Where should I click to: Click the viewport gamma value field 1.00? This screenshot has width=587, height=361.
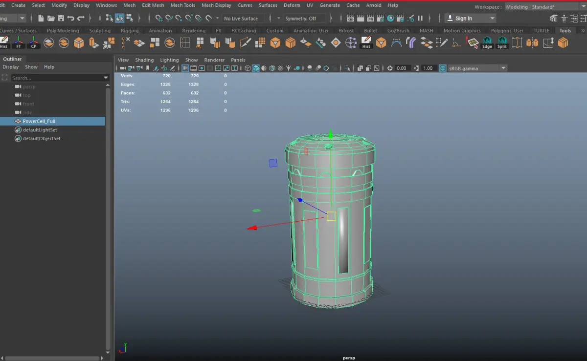428,68
